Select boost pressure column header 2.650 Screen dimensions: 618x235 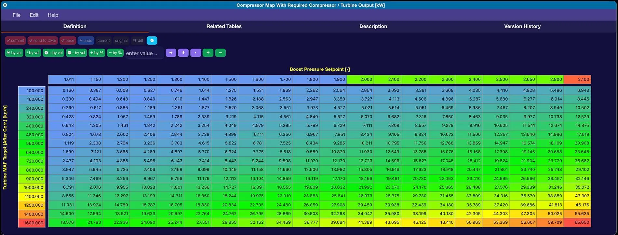pyautogui.click(x=523, y=79)
